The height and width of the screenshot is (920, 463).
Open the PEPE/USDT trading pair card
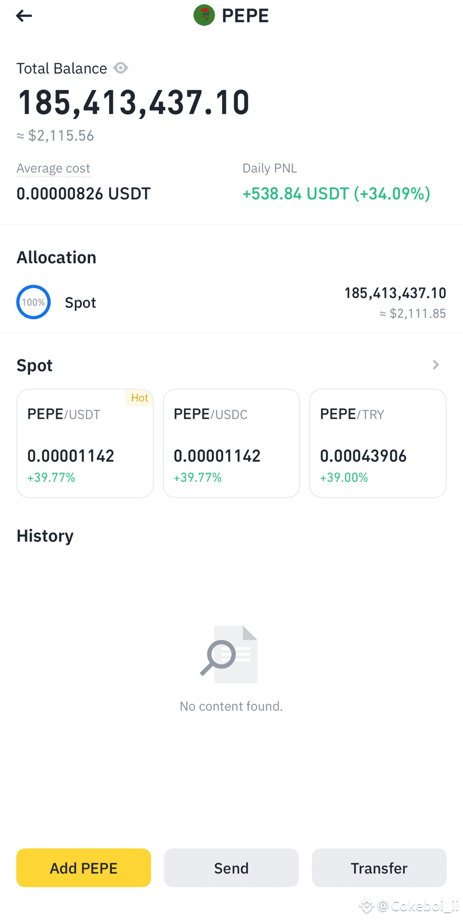pos(85,443)
